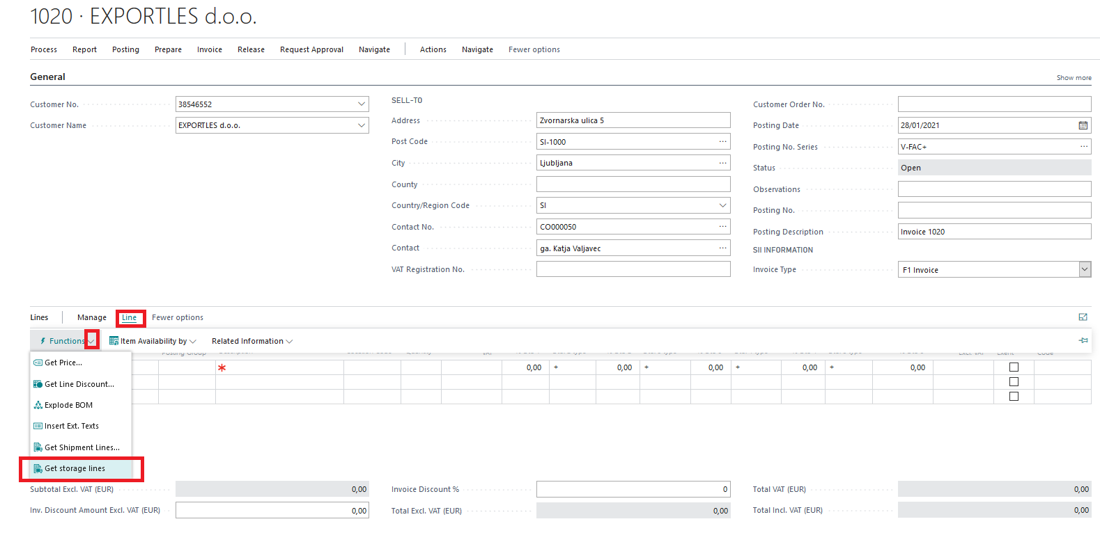Viewport: 1100px width, 533px height.
Task: Click the Invoice Discount % field
Action: pos(633,489)
